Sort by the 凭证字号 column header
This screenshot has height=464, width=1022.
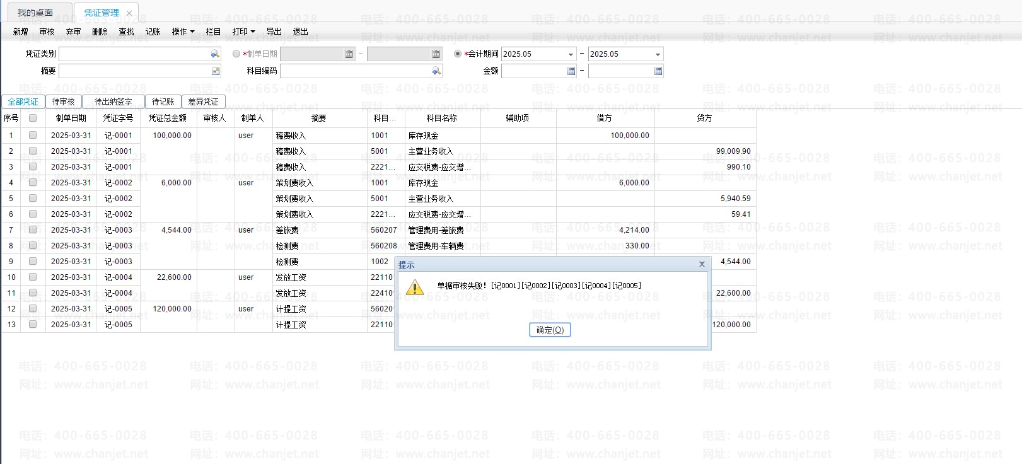coord(118,118)
